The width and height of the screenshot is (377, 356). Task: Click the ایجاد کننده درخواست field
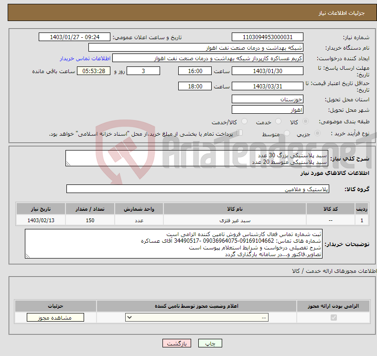pos(208,58)
